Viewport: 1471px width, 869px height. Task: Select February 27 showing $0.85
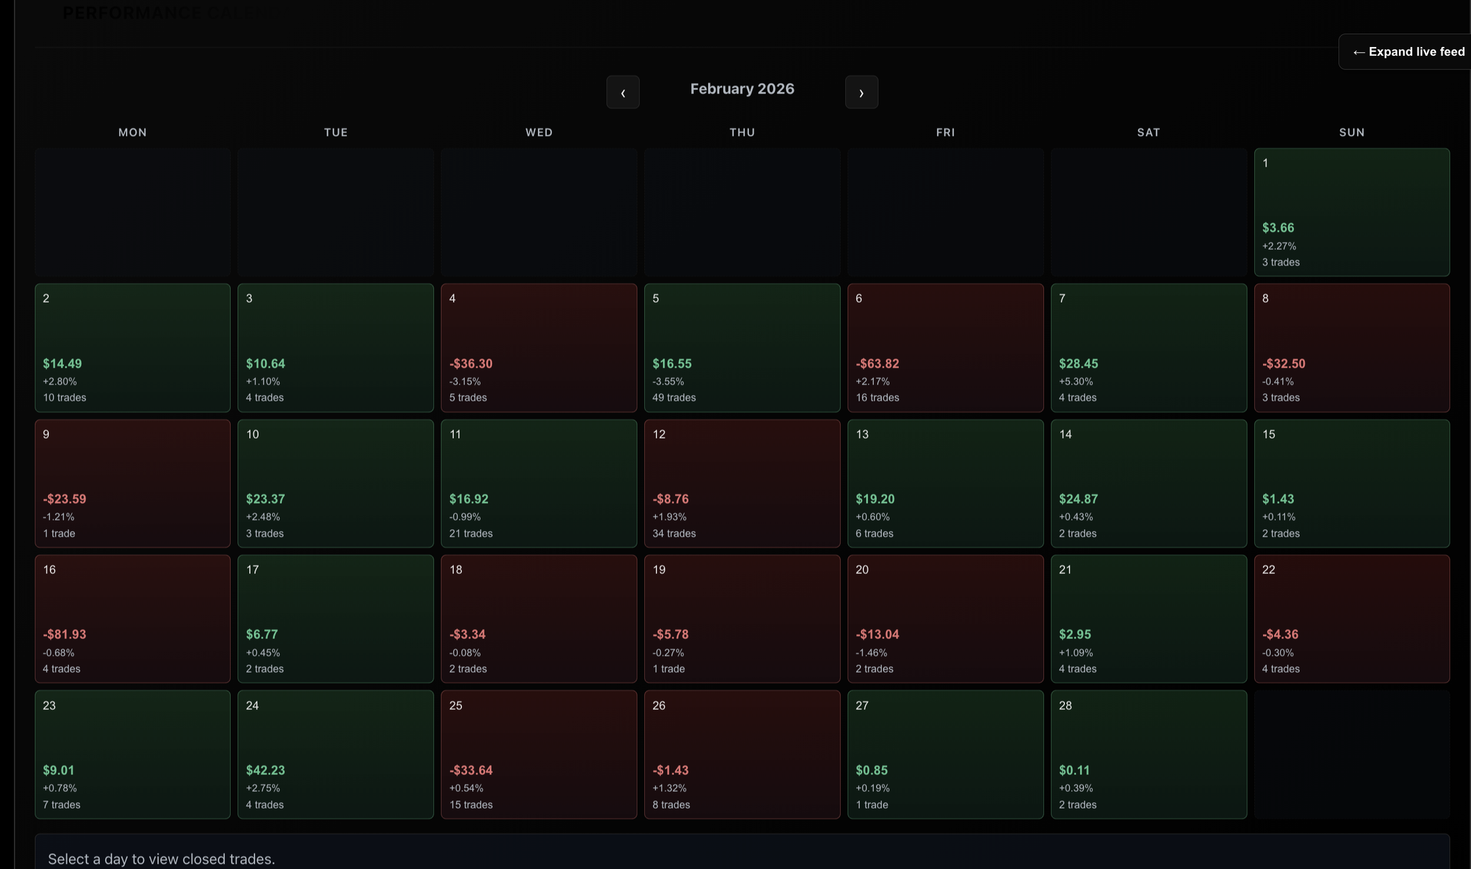(945, 754)
